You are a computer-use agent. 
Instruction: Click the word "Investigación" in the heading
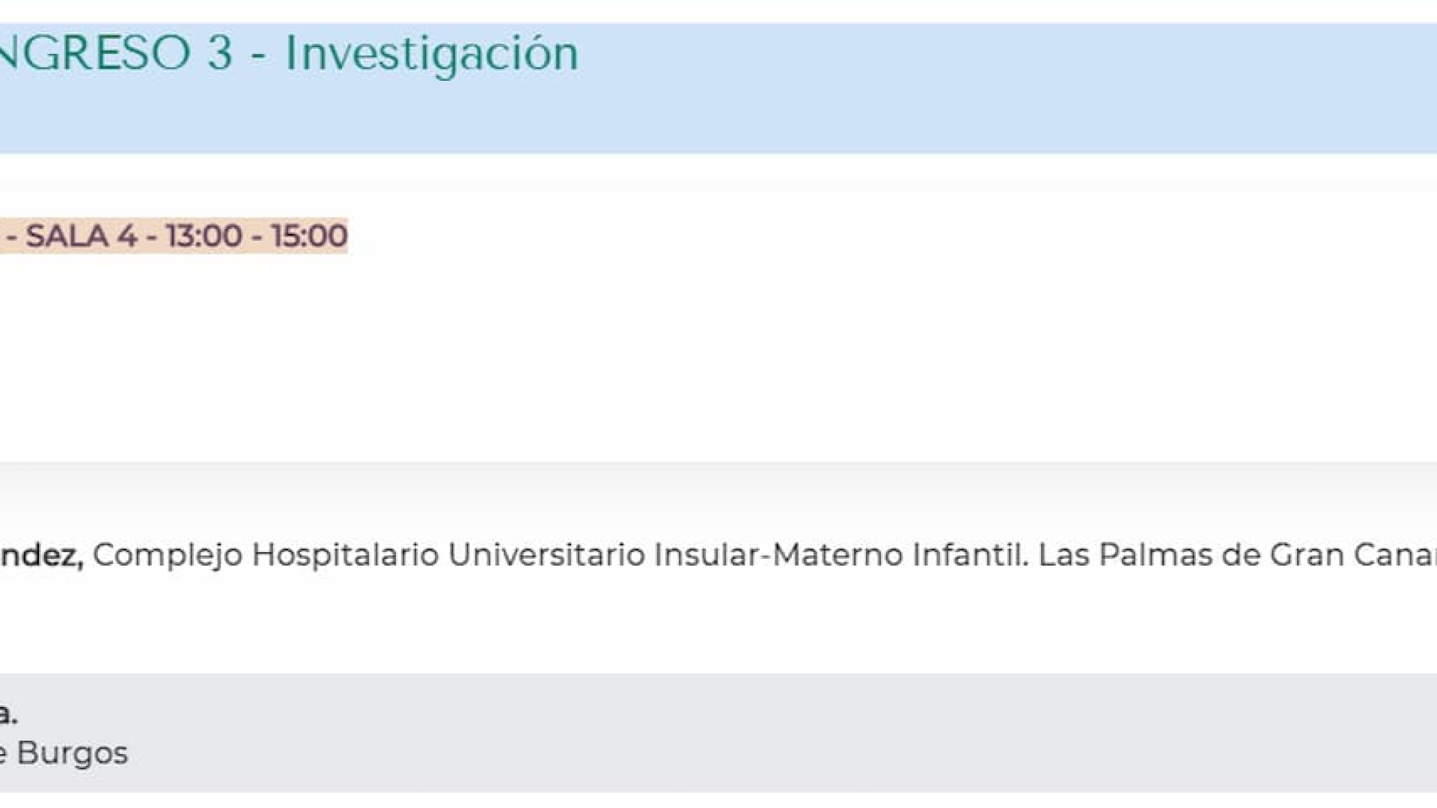432,55
